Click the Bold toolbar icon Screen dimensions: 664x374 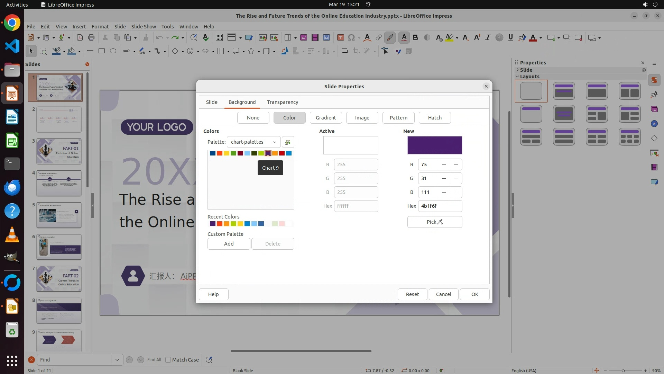coord(415,38)
